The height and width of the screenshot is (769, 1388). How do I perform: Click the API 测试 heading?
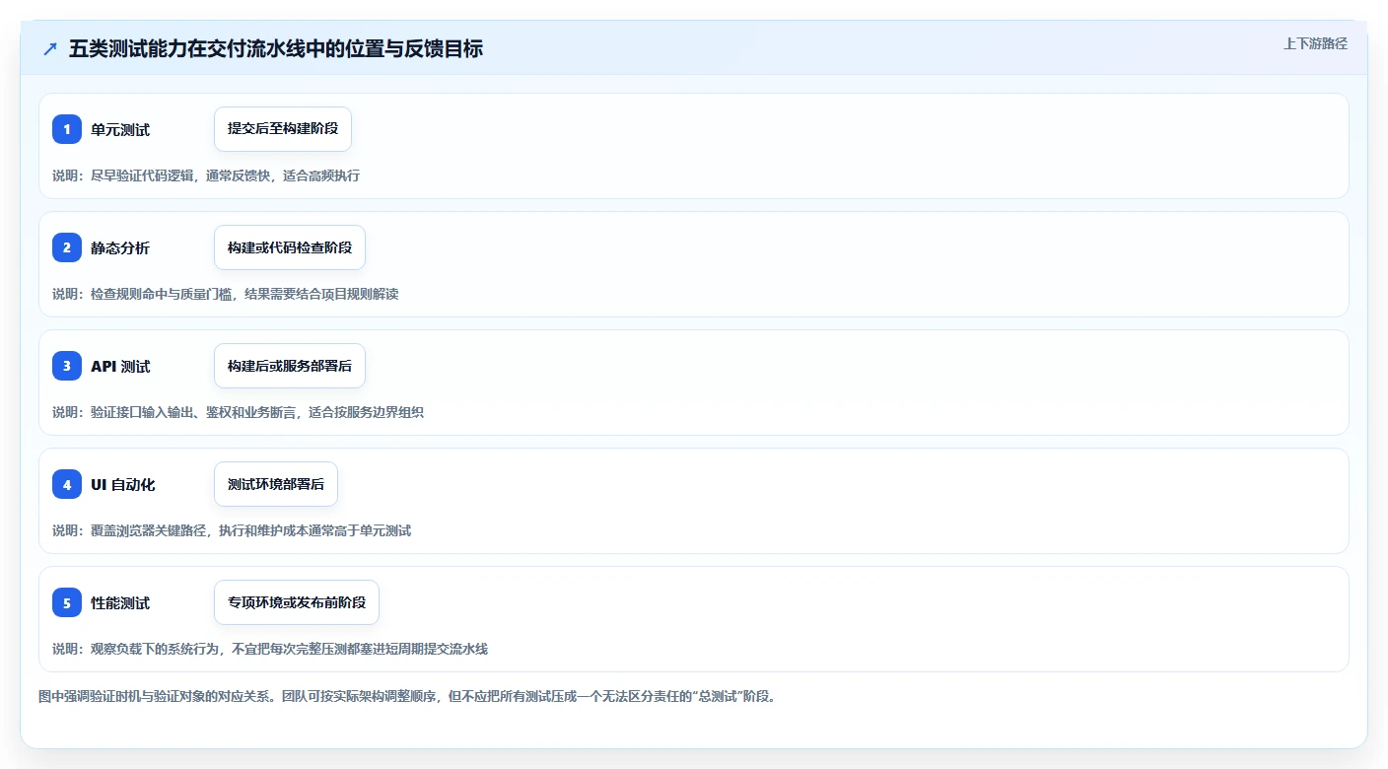(x=120, y=367)
